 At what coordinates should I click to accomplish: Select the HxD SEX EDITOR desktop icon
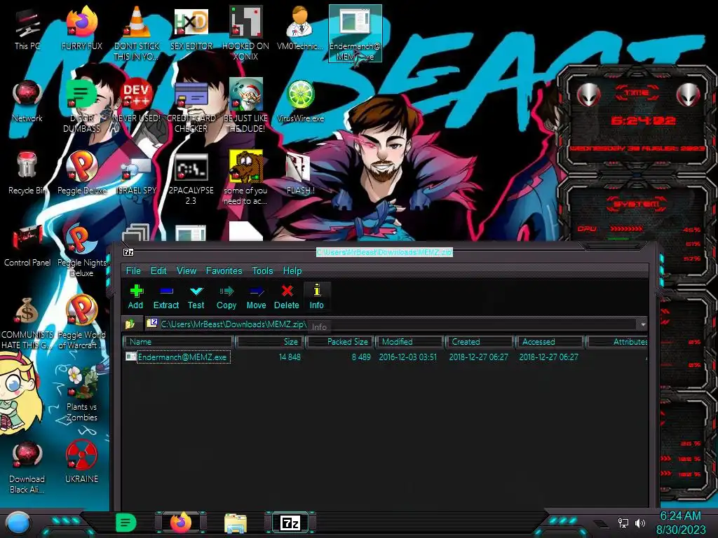pos(191,28)
